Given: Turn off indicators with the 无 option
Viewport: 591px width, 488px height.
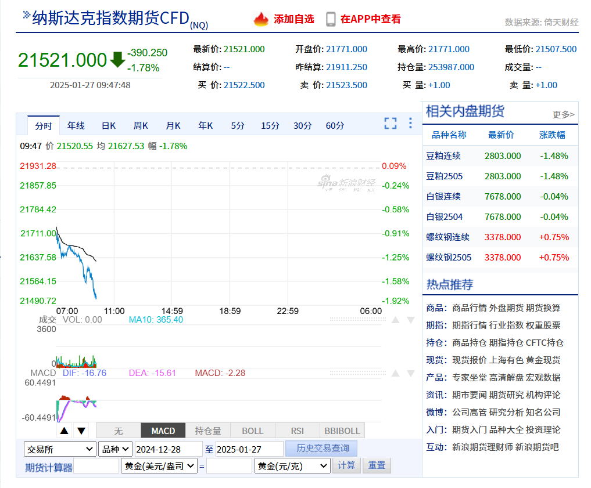Looking at the screenshot, I should [118, 431].
